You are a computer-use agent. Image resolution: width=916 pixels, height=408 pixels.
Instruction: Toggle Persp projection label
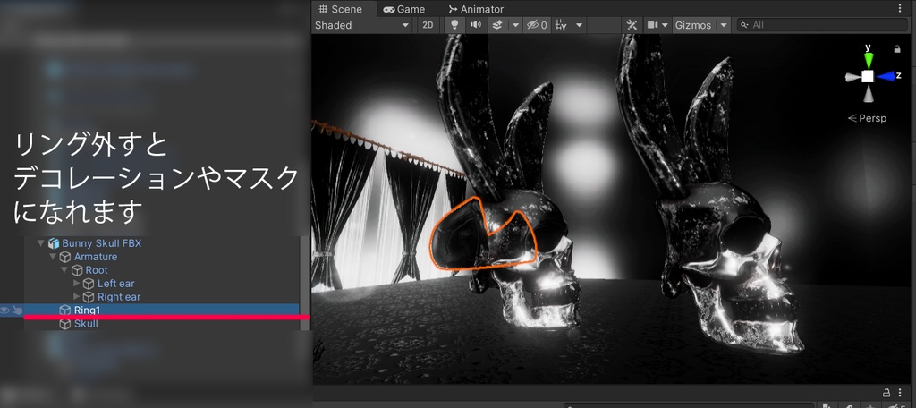[868, 118]
